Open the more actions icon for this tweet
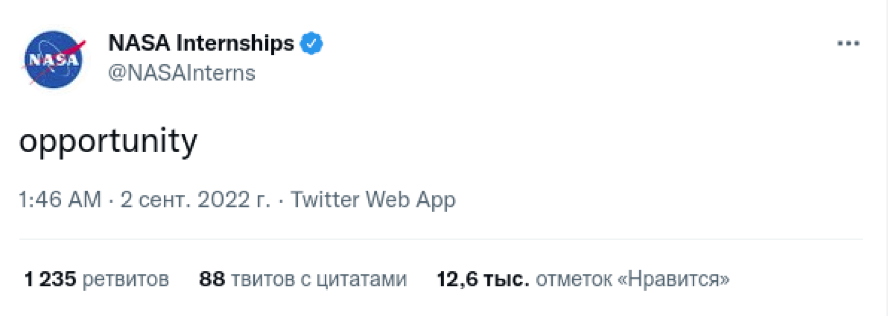Screen dimensions: 888x316 point(850,42)
